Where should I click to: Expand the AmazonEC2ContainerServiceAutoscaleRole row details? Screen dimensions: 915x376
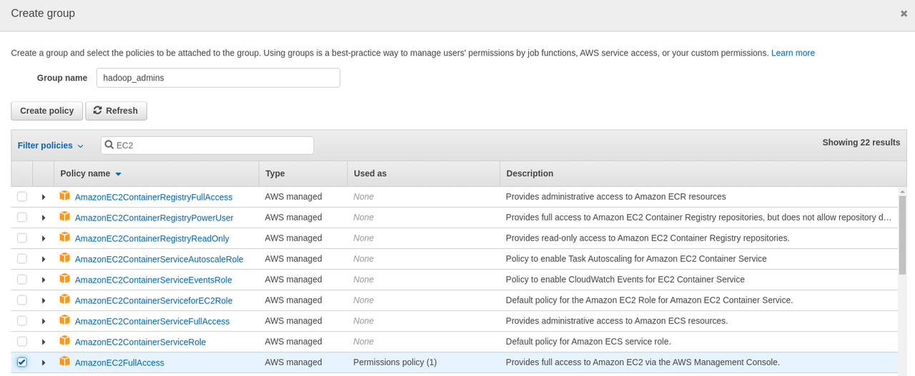[x=44, y=259]
